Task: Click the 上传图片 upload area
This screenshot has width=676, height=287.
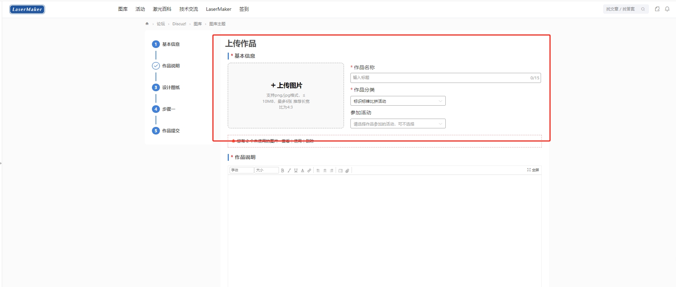Action: click(286, 96)
